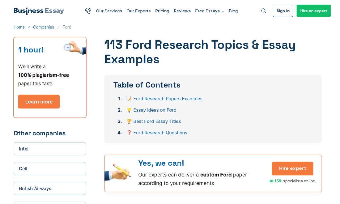
Task: Click the Business Essay logo
Action: [x=39, y=11]
